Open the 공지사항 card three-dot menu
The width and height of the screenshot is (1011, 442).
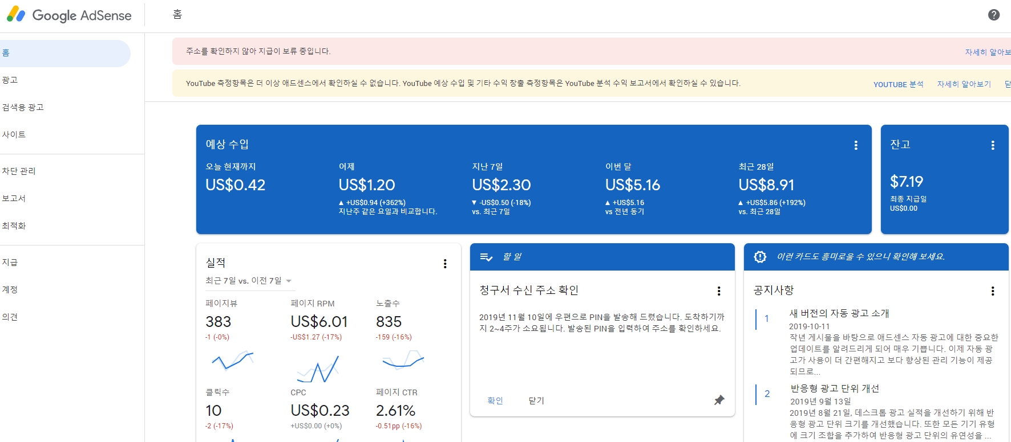pos(992,291)
